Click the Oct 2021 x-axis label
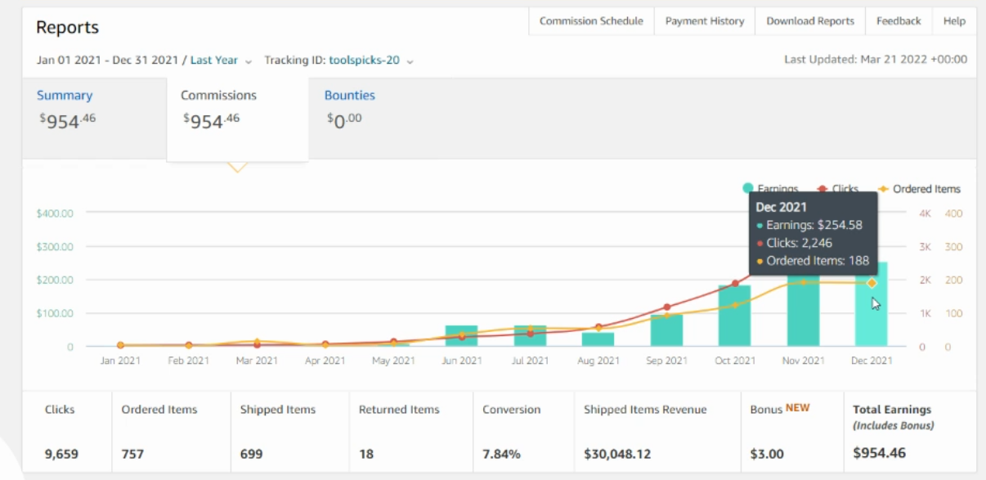 735,361
